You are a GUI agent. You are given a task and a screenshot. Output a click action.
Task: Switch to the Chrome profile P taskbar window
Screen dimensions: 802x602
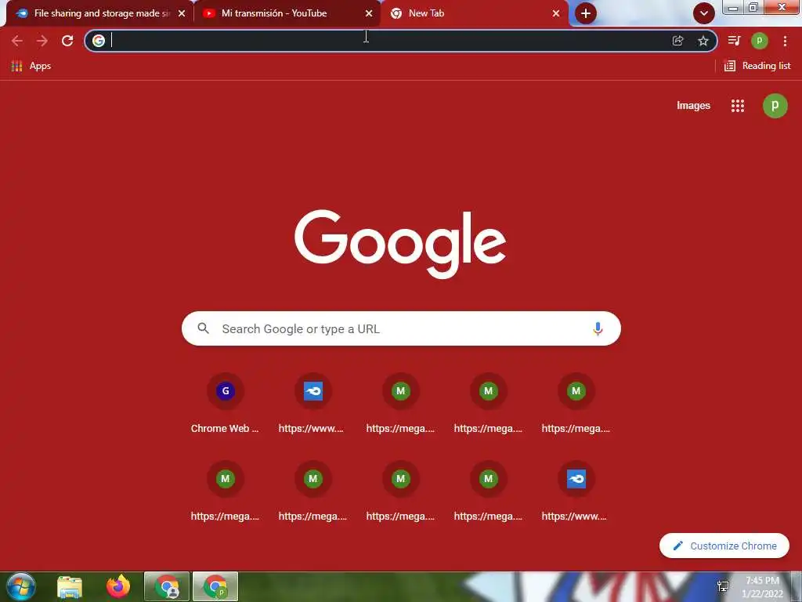215,586
